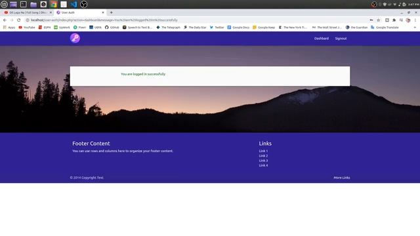The width and height of the screenshot is (420, 236).
Task: Open footer Link 2
Action: click(x=263, y=156)
